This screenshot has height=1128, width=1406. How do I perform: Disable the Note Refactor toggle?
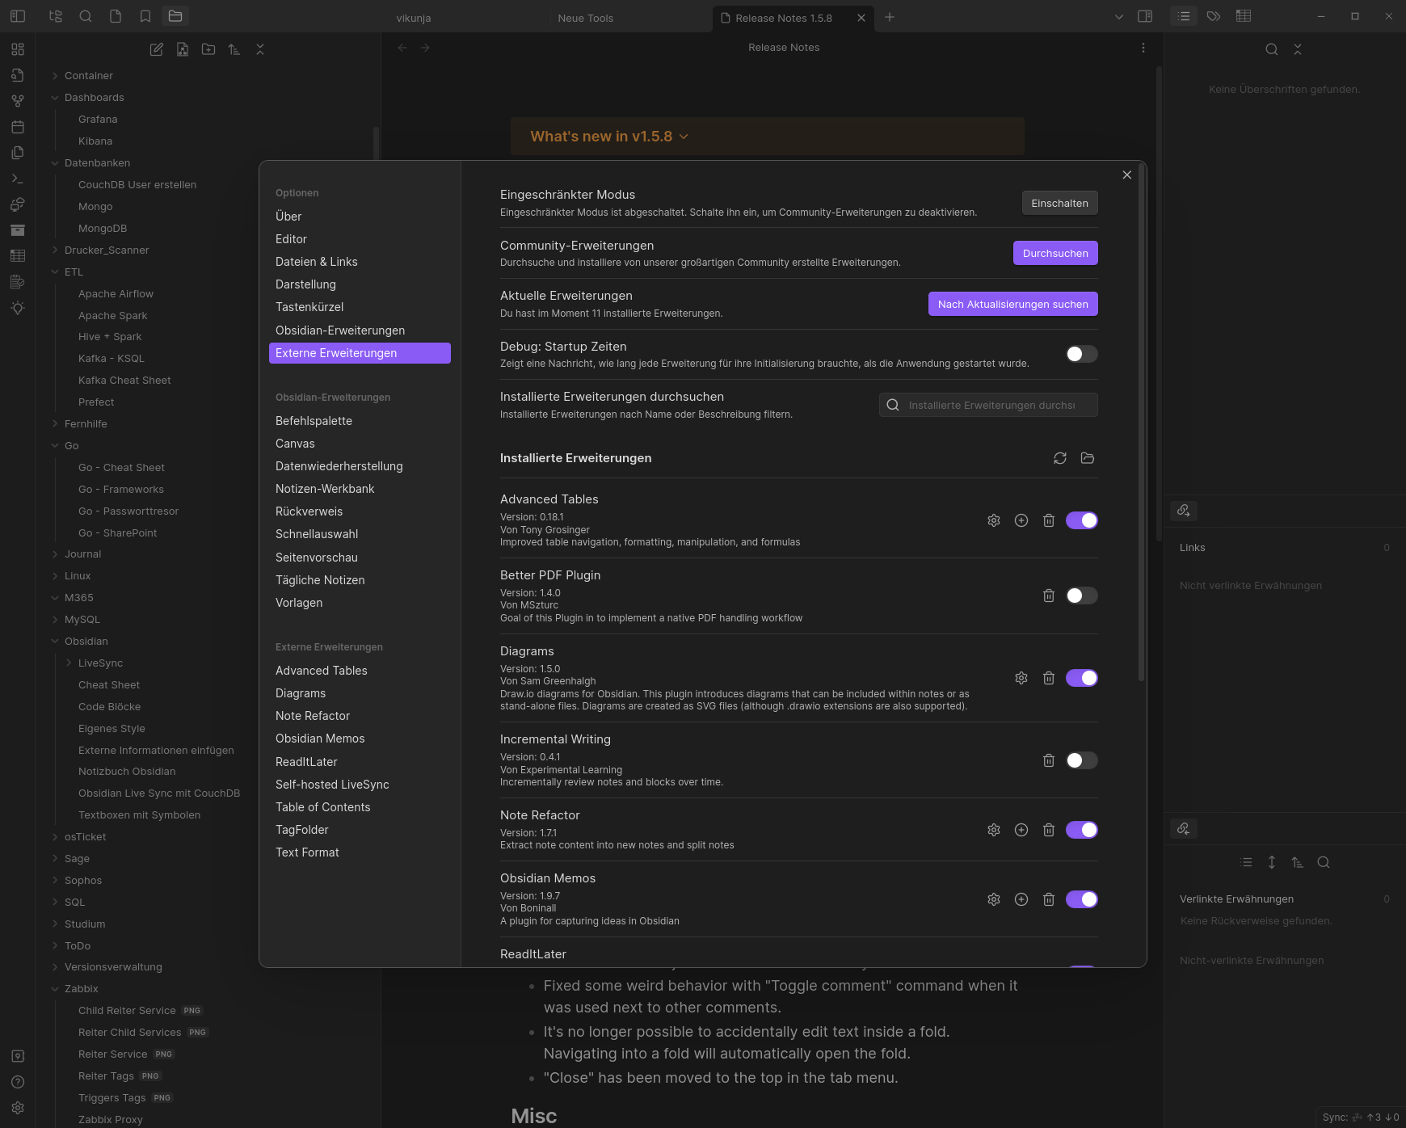[x=1082, y=830]
